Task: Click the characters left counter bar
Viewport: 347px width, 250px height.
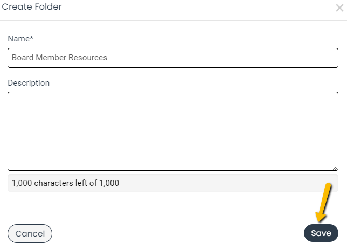Action: point(173,183)
